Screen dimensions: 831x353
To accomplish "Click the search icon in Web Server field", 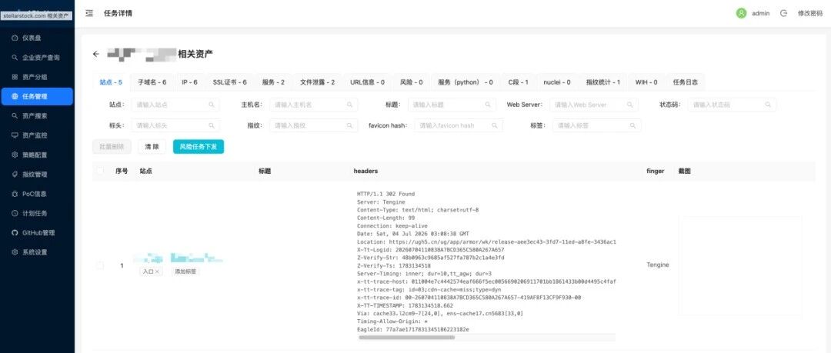I will click(x=629, y=105).
